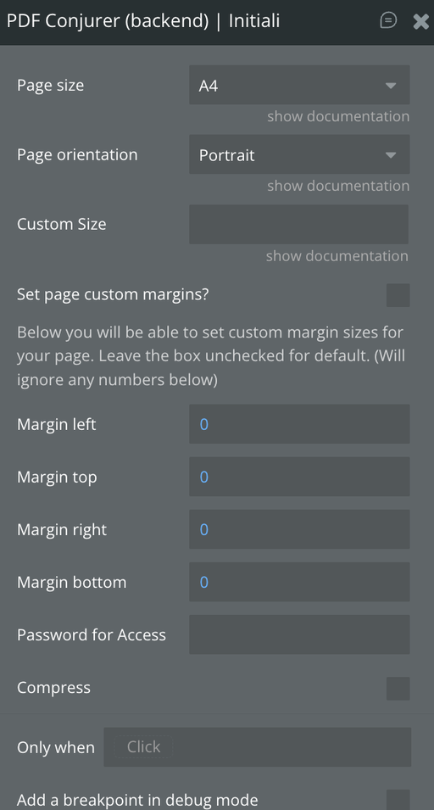
Task: Show documentation for Page size
Action: pyautogui.click(x=338, y=116)
